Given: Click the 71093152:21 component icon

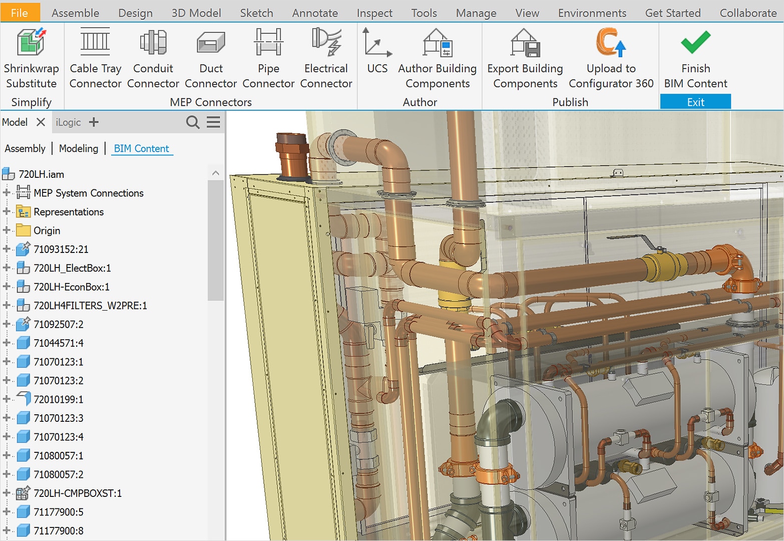Looking at the screenshot, I should [24, 249].
